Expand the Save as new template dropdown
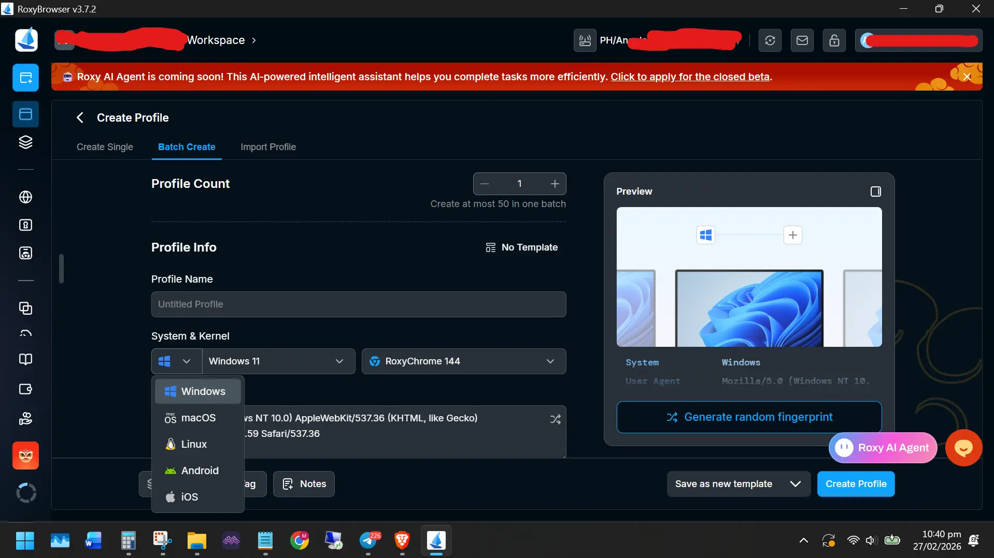 tap(796, 484)
